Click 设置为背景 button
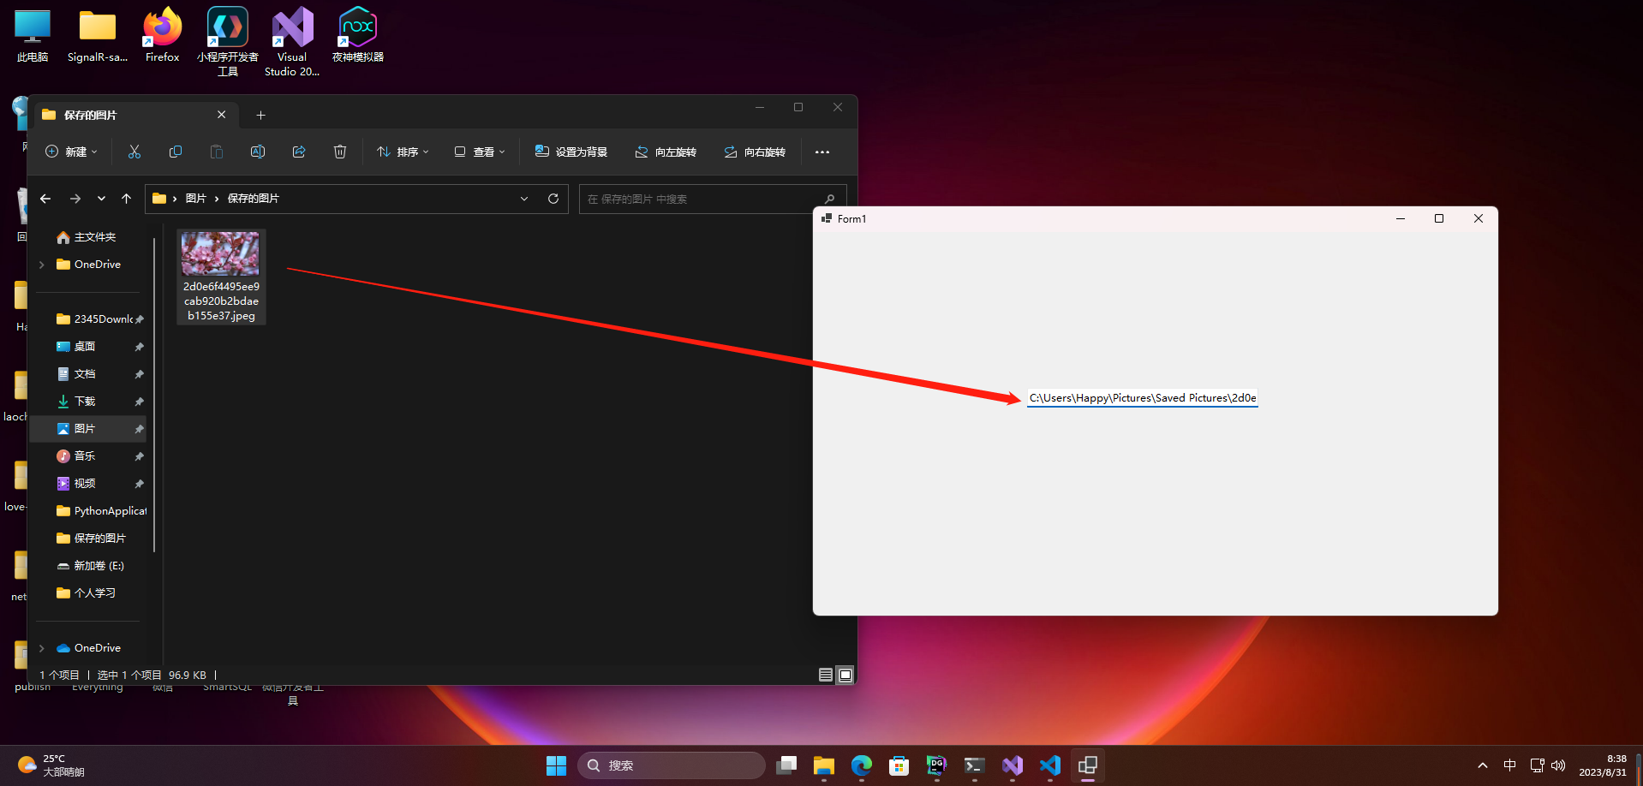1643x786 pixels. click(571, 152)
